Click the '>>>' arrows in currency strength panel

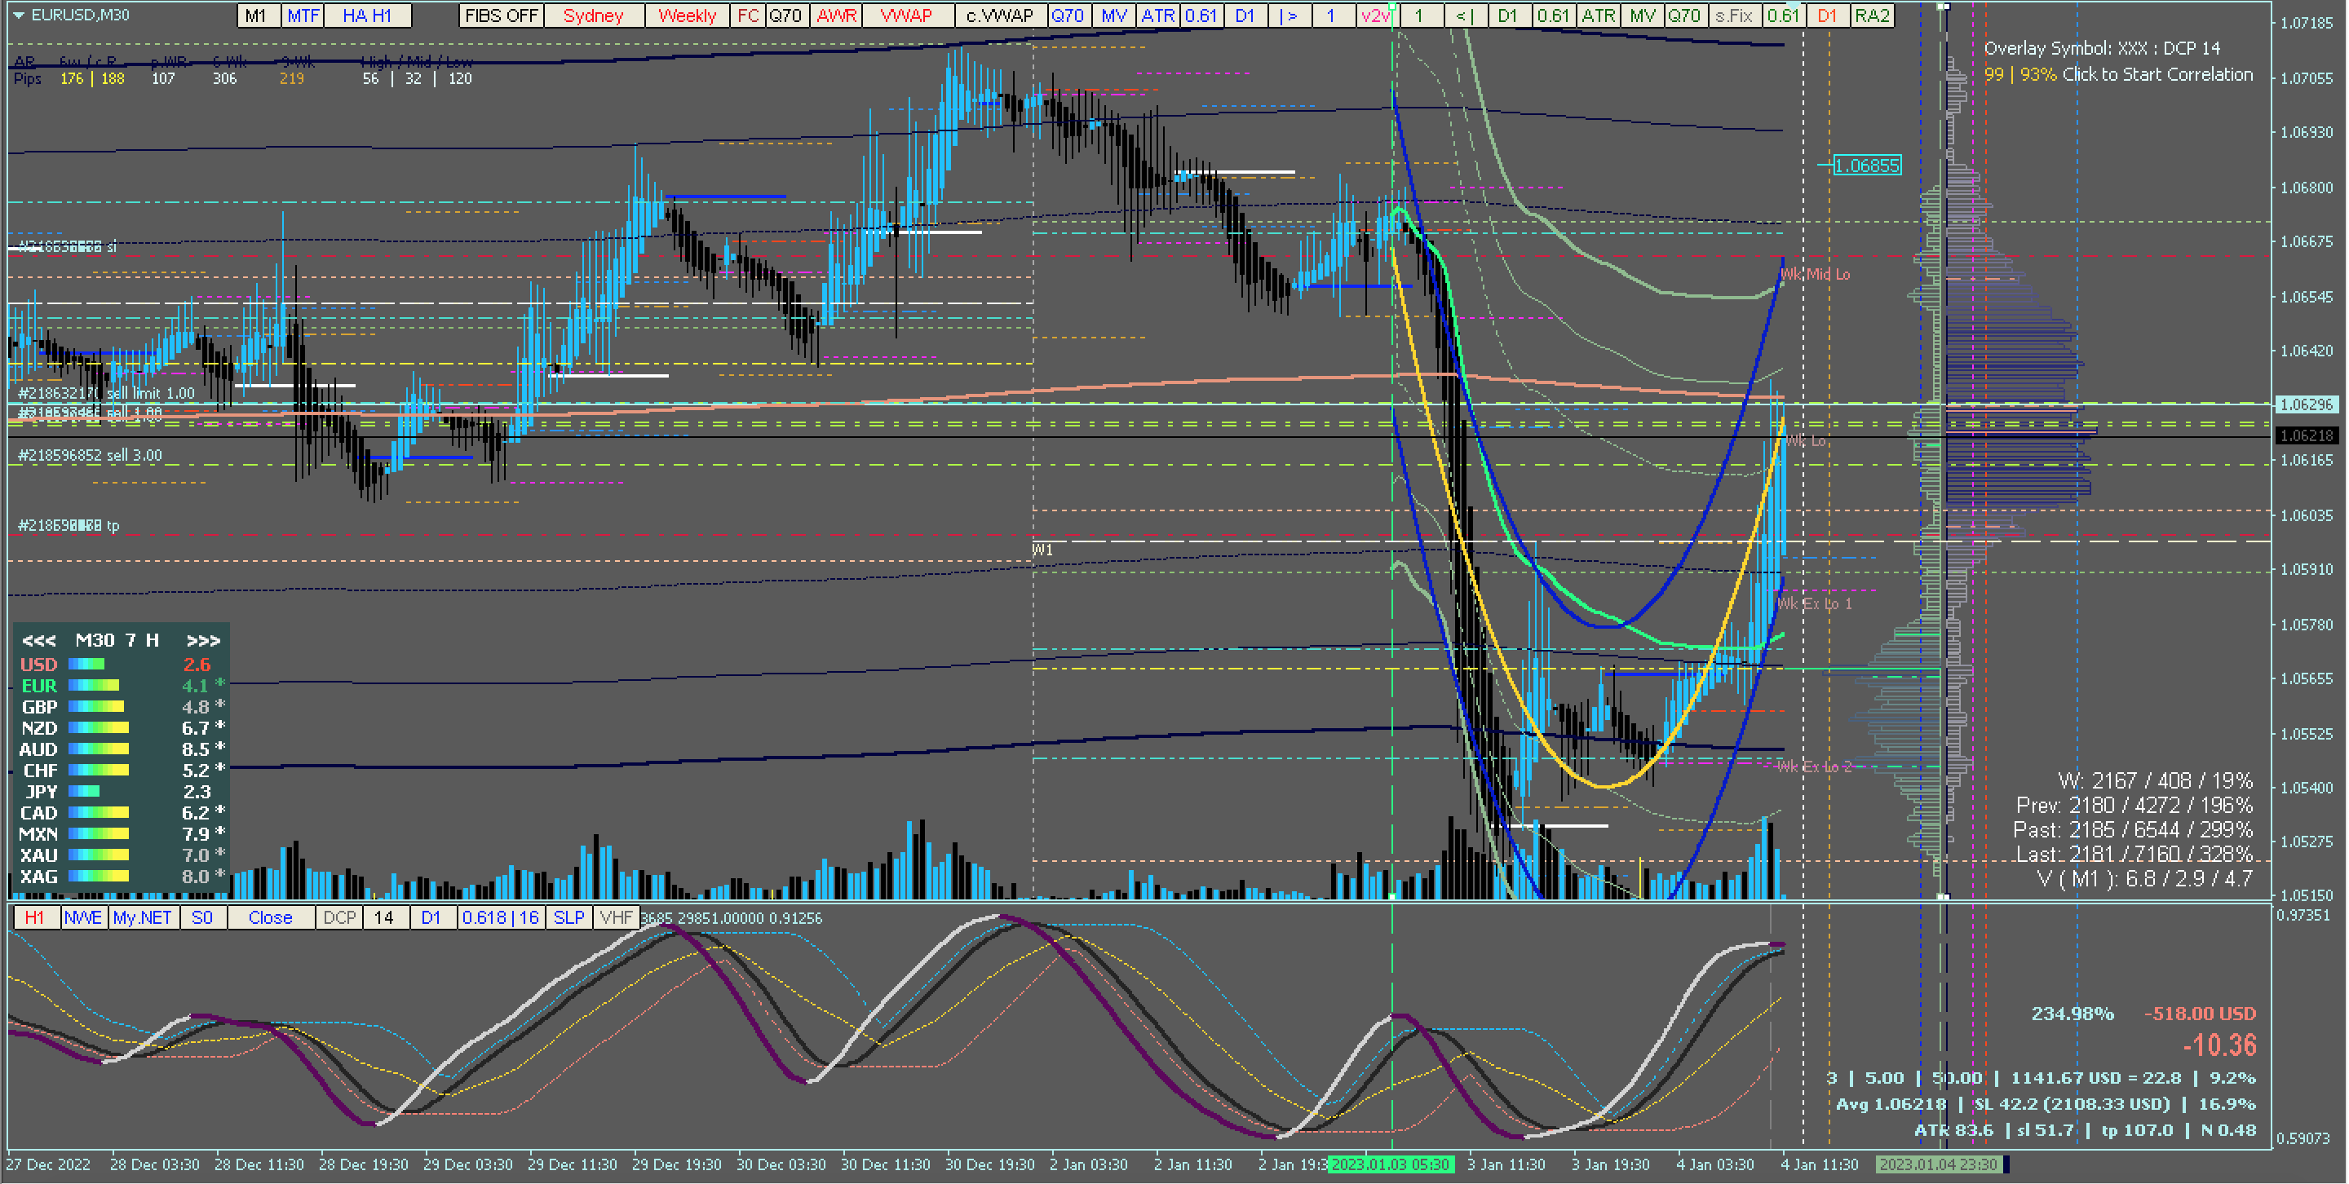point(202,641)
